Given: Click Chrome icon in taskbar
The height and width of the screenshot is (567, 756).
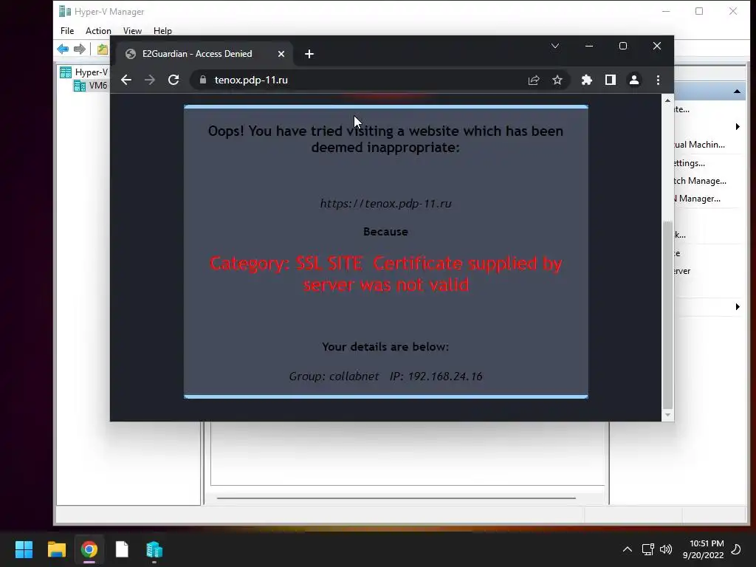Looking at the screenshot, I should click(89, 549).
